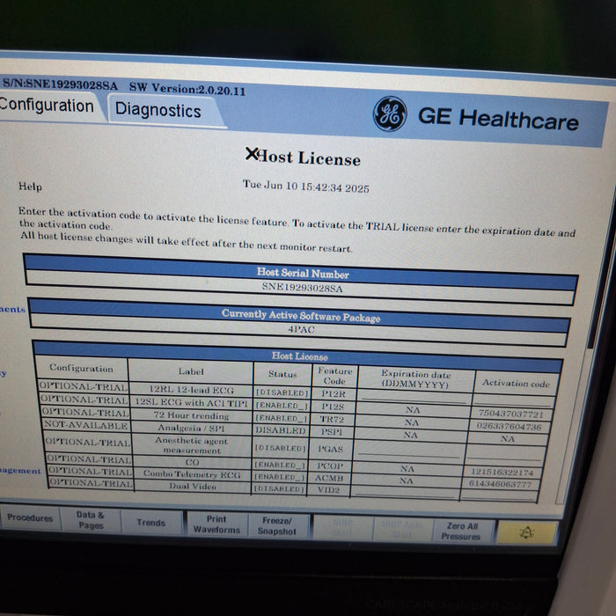
Task: Click the [ENABLED_] status of 12SL ECG row
Action: [x=282, y=405]
